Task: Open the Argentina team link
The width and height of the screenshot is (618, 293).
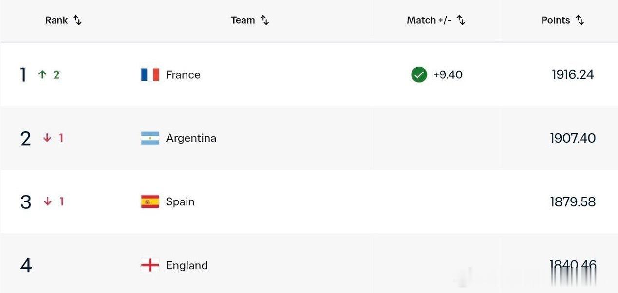Action: pos(191,138)
